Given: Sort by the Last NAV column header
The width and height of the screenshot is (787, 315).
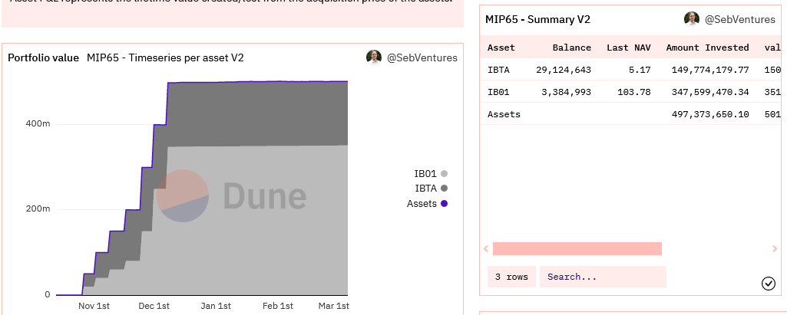Looking at the screenshot, I should point(628,48).
